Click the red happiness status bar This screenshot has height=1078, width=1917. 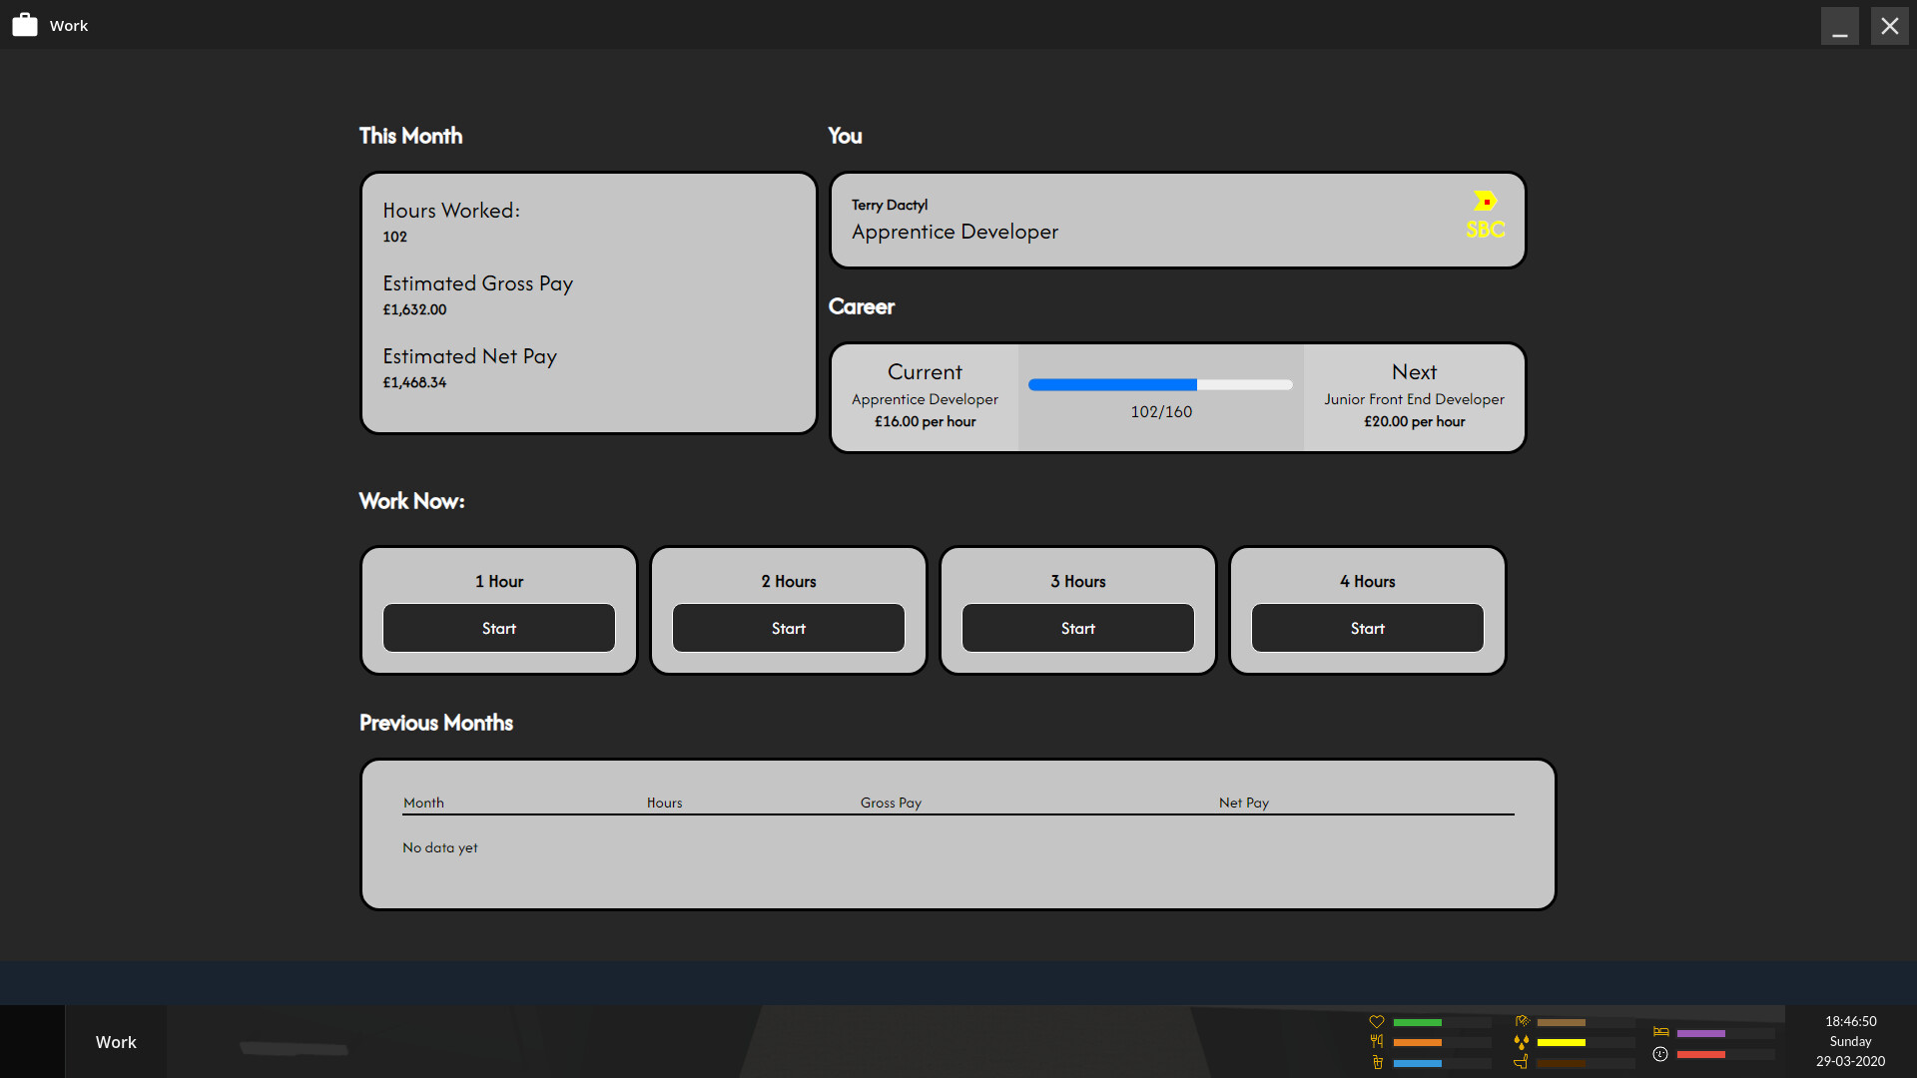click(1701, 1054)
